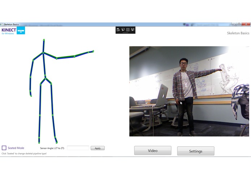
Task: Click the 'Skeleton Basics' heading at right
Action: pos(238,33)
